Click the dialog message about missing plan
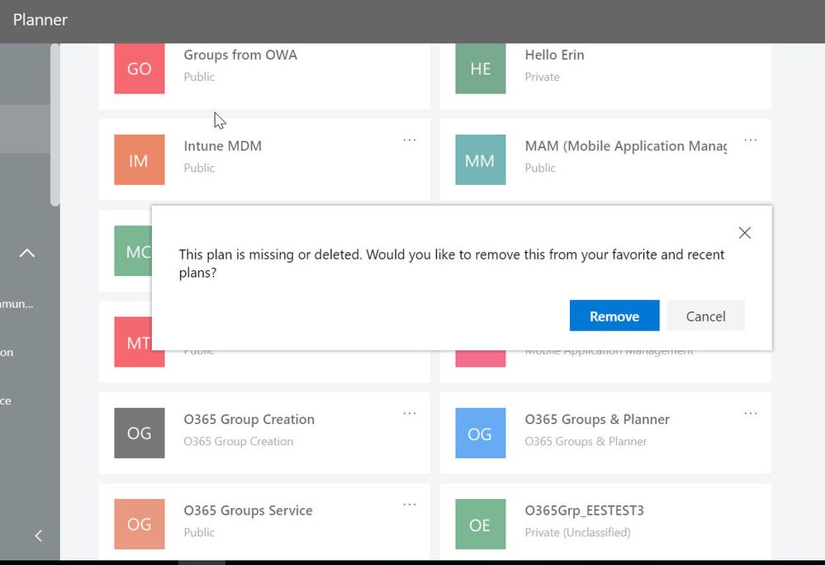Image resolution: width=825 pixels, height=565 pixels. (452, 264)
